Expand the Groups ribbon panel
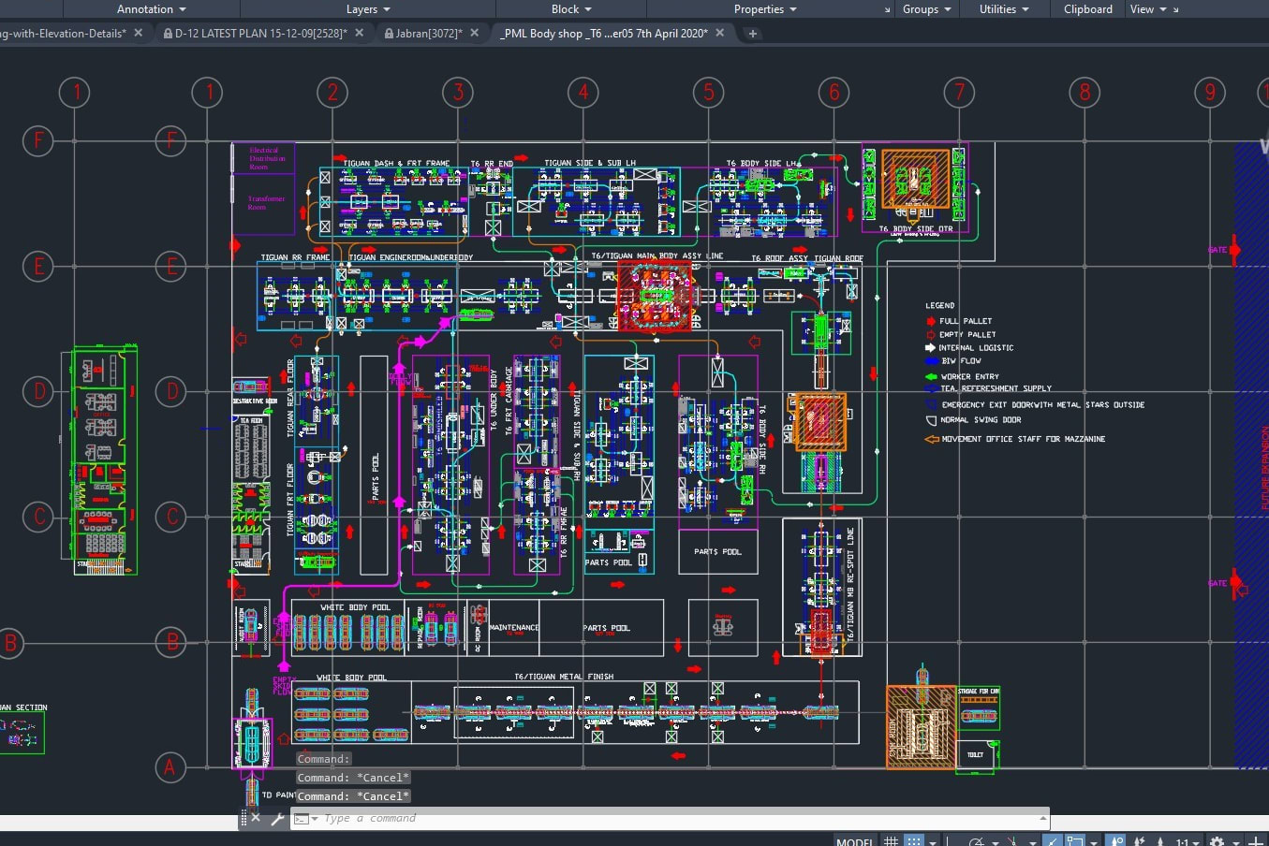The width and height of the screenshot is (1269, 846). click(x=926, y=9)
